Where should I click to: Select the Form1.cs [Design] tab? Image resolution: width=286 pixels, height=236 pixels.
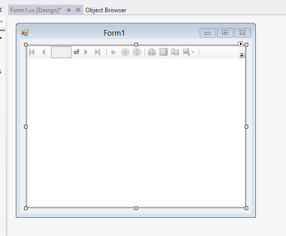pos(36,10)
